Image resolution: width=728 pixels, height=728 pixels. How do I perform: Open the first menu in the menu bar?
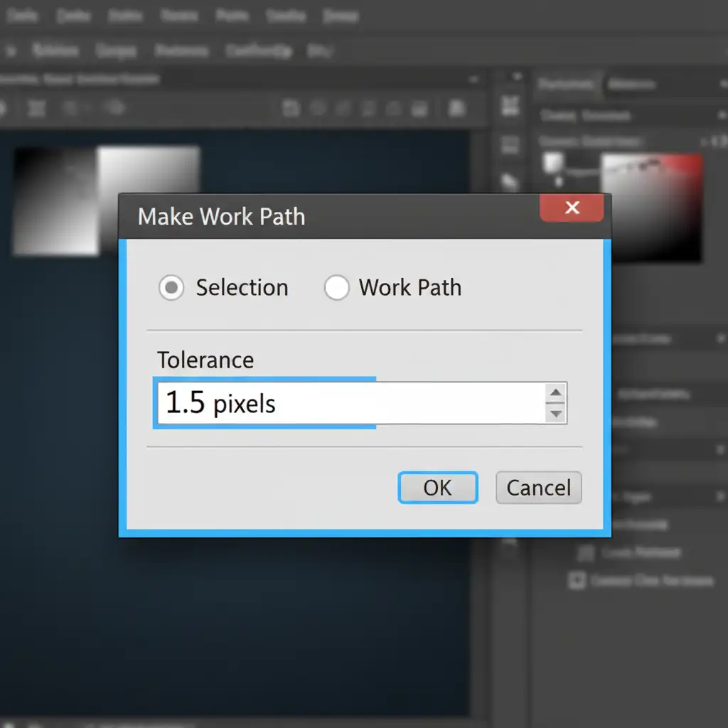coord(21,16)
